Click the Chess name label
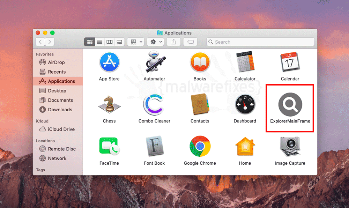This screenshot has height=208, width=349. click(x=109, y=121)
